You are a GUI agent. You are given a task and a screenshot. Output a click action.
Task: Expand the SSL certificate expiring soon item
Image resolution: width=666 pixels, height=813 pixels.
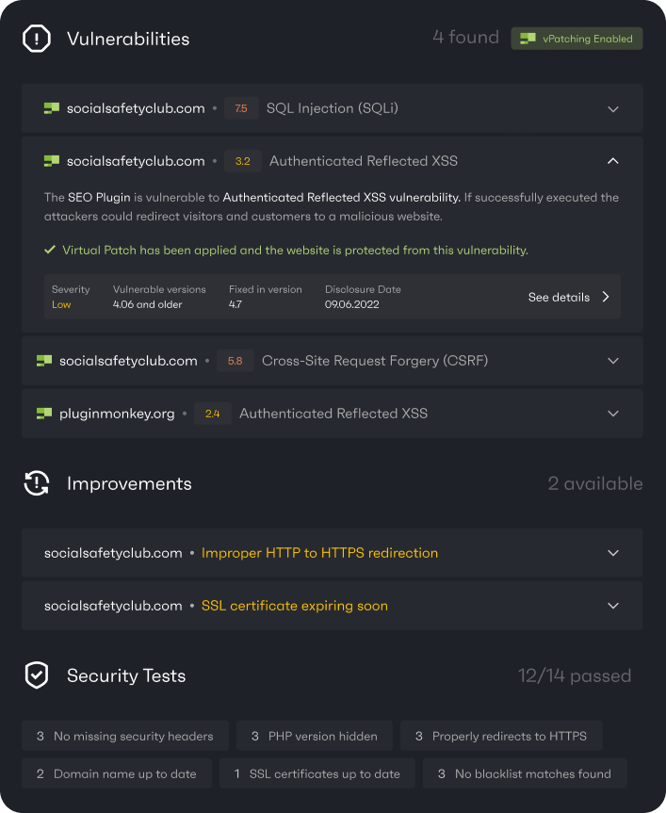[x=613, y=606]
